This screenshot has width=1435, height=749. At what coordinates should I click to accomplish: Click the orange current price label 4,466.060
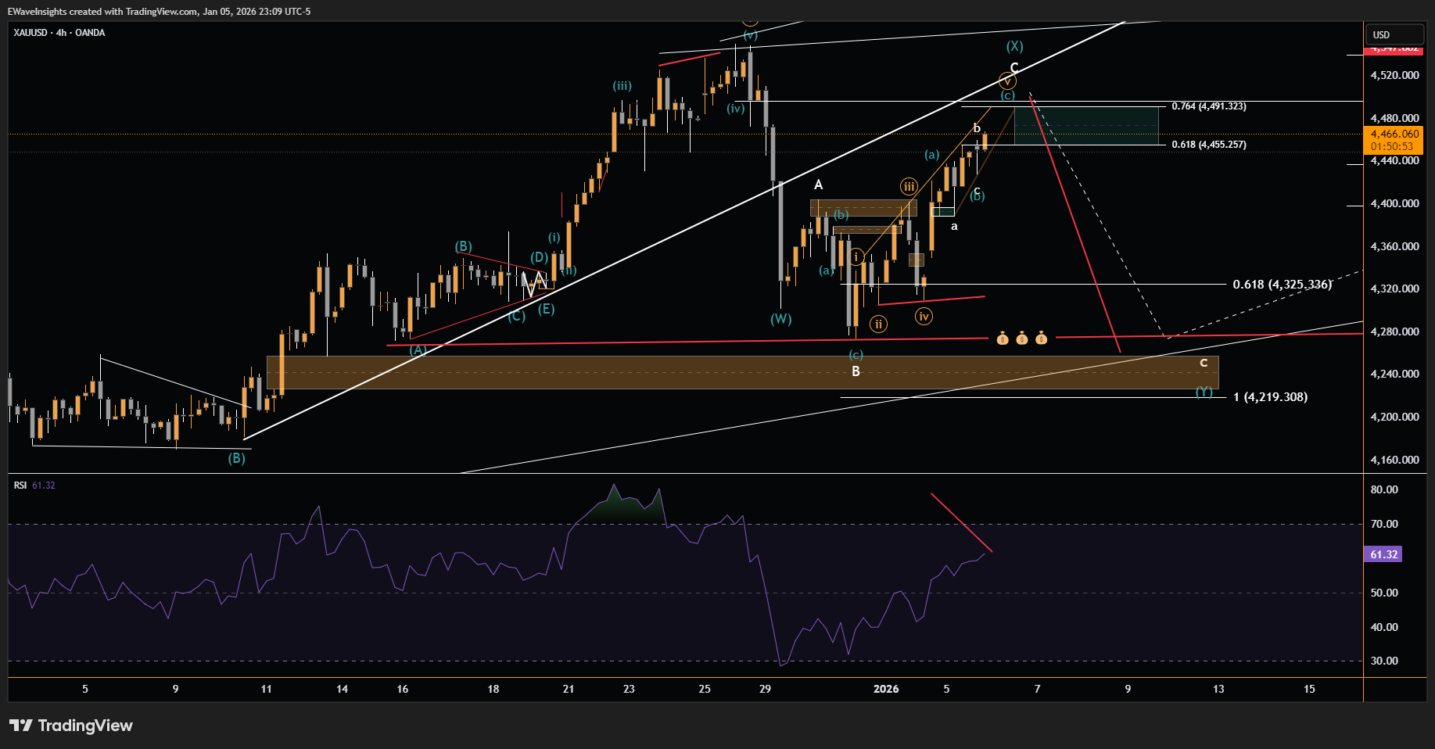1394,140
